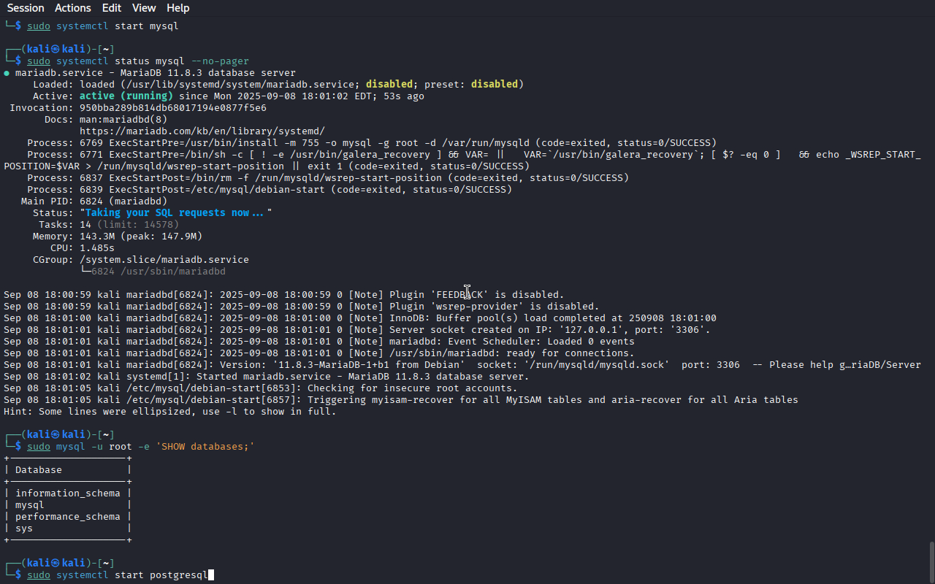Click 'Triggering myisam-recover' log line
Image resolution: width=935 pixels, height=584 pixels.
[401, 400]
